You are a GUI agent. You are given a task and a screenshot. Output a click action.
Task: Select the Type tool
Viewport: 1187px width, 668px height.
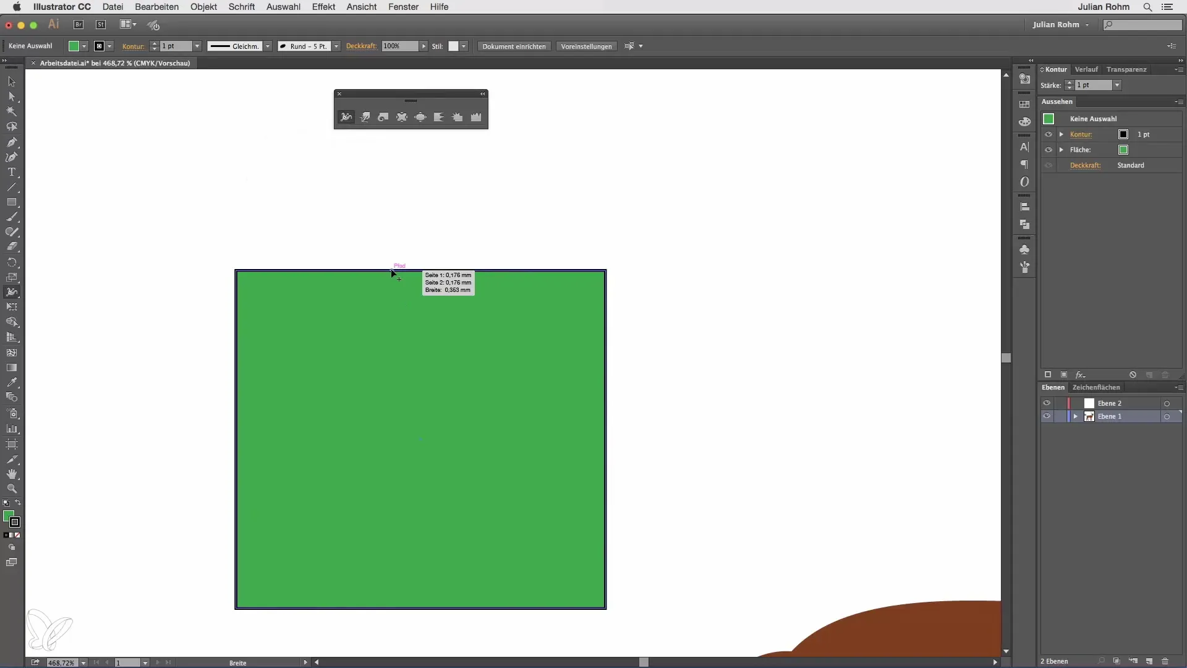coord(12,173)
